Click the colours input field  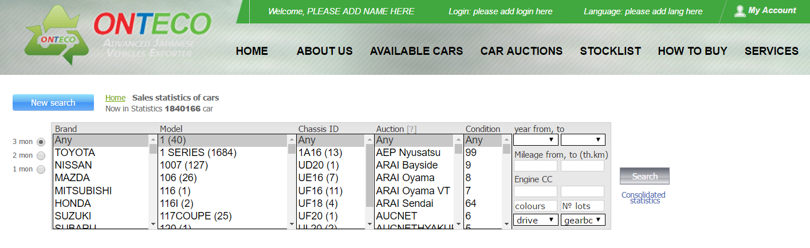(x=536, y=206)
